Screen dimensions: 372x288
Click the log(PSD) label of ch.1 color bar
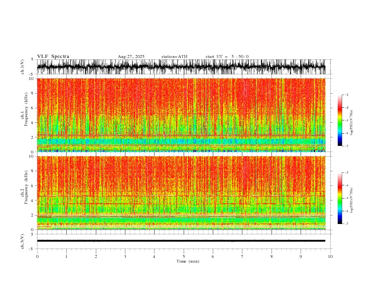point(351,123)
